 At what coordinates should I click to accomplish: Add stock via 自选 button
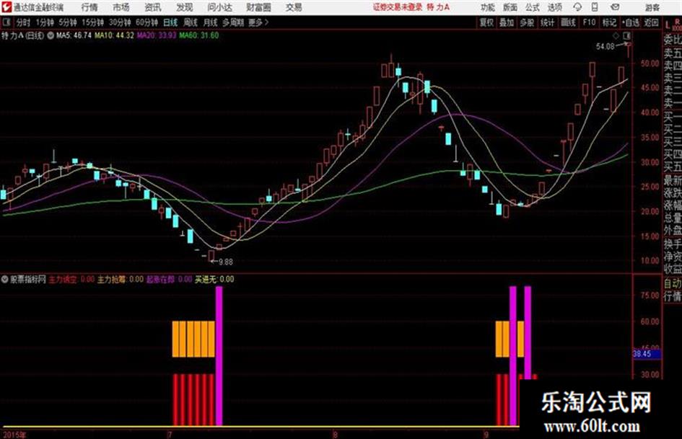(631, 22)
